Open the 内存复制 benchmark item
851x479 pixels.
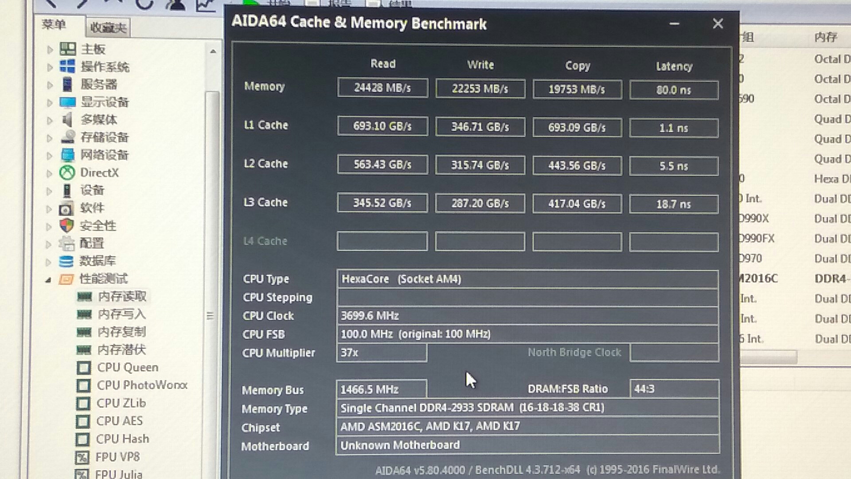pyautogui.click(x=121, y=332)
